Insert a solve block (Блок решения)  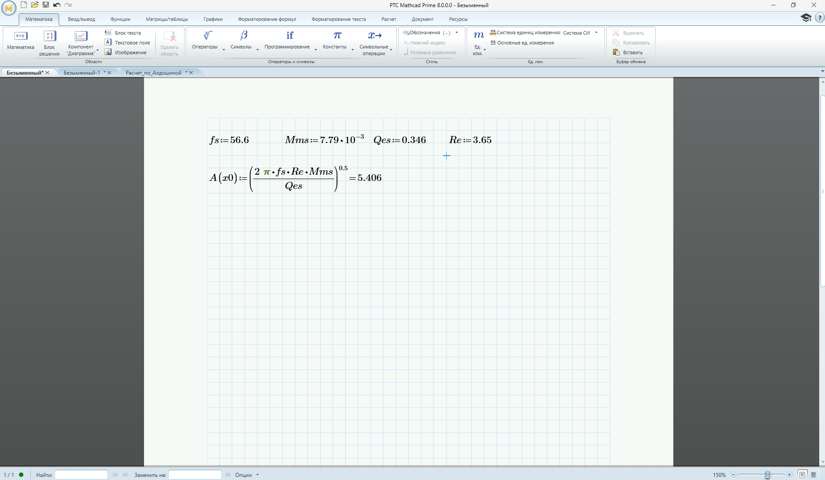coord(49,43)
